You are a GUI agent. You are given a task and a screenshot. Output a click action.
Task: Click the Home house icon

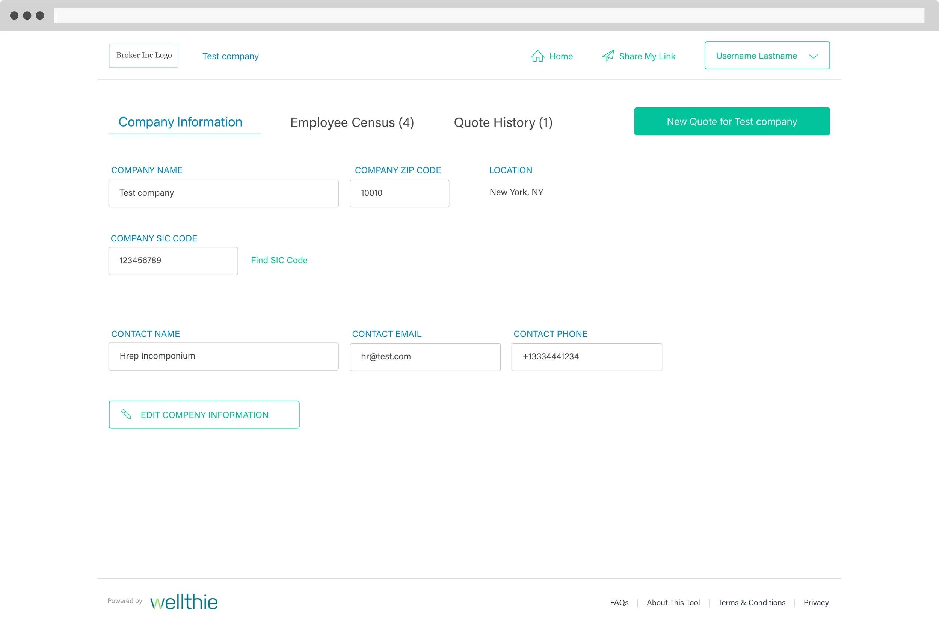coord(537,56)
